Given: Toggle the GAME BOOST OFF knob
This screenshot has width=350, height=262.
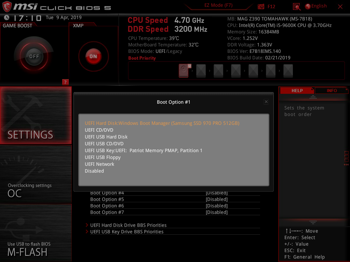Looking at the screenshot, I should [x=34, y=56].
